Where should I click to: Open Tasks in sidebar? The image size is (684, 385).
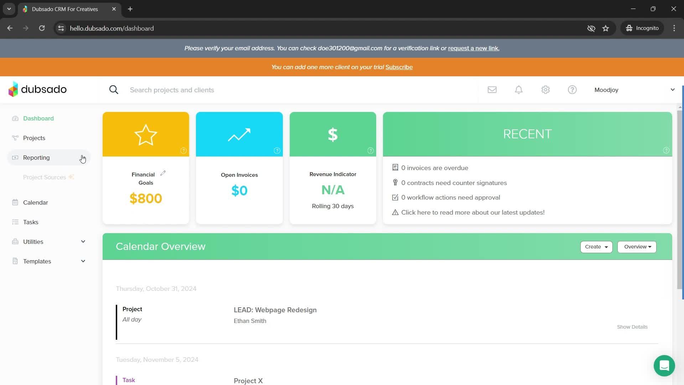pos(31,222)
